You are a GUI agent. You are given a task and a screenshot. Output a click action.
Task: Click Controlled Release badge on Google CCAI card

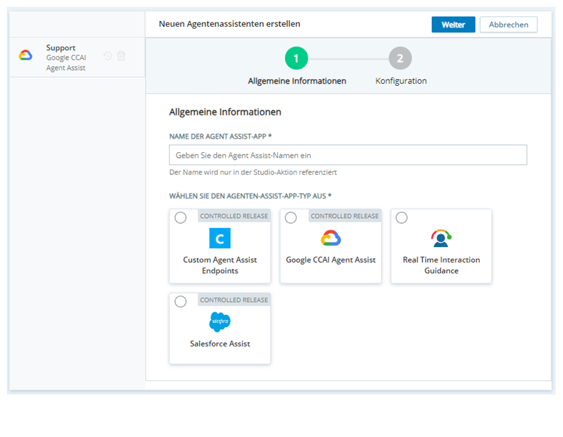coord(345,216)
